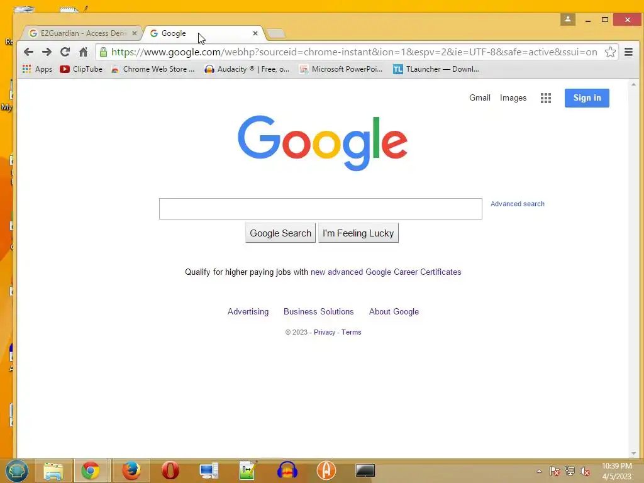
Task: Click the Chrome profile avatar button
Action: [x=568, y=19]
